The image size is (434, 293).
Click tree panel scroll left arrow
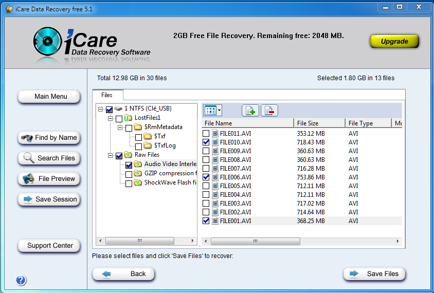point(100,241)
